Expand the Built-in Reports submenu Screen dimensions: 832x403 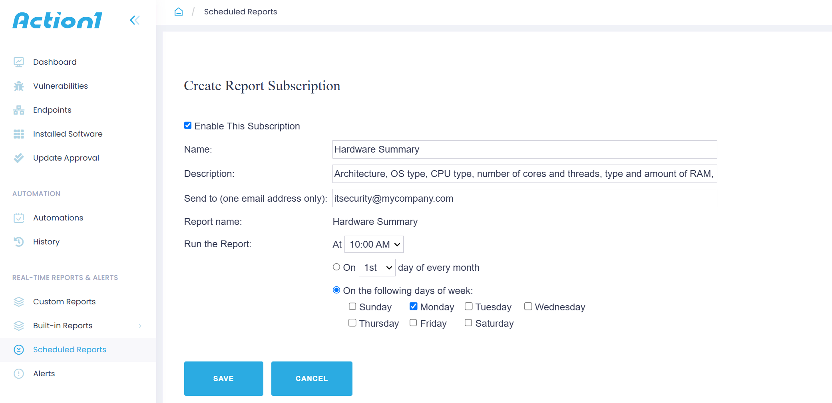pyautogui.click(x=140, y=326)
